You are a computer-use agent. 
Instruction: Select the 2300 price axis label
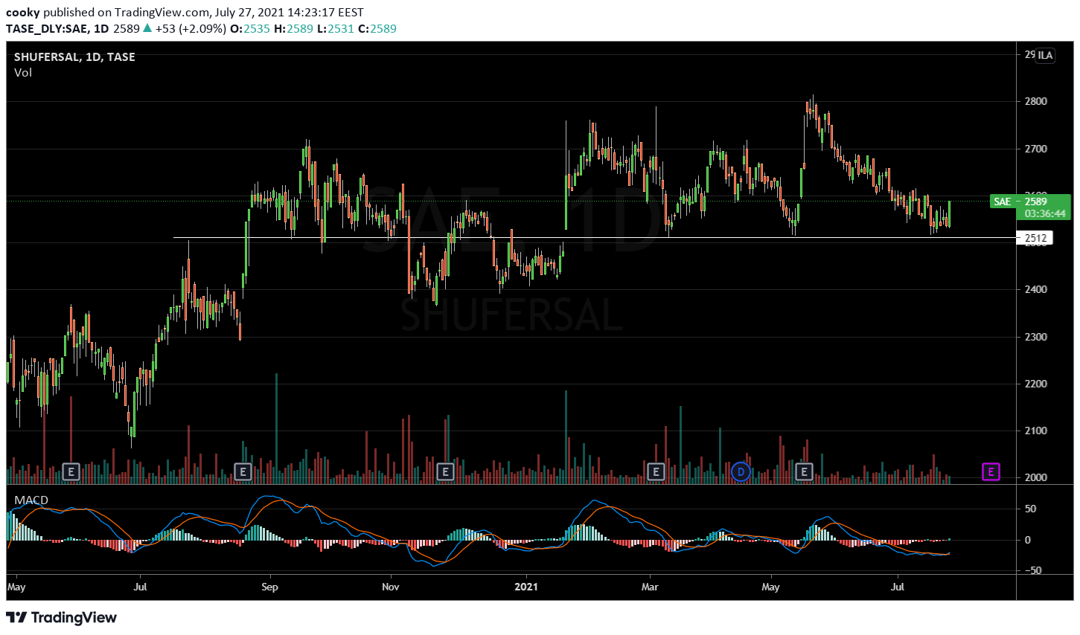pyautogui.click(x=1035, y=338)
